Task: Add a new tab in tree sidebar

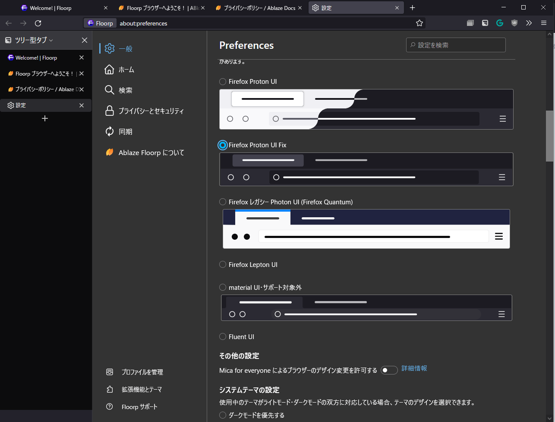Action: point(45,118)
